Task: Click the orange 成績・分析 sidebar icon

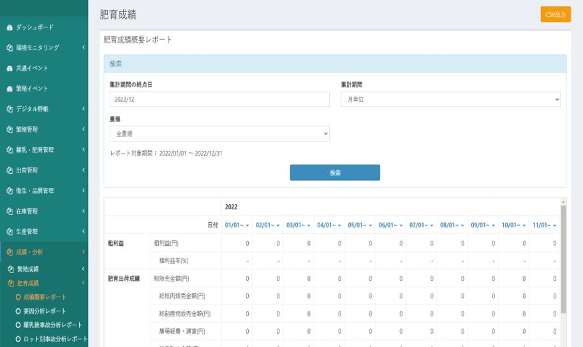Action: click(x=10, y=252)
